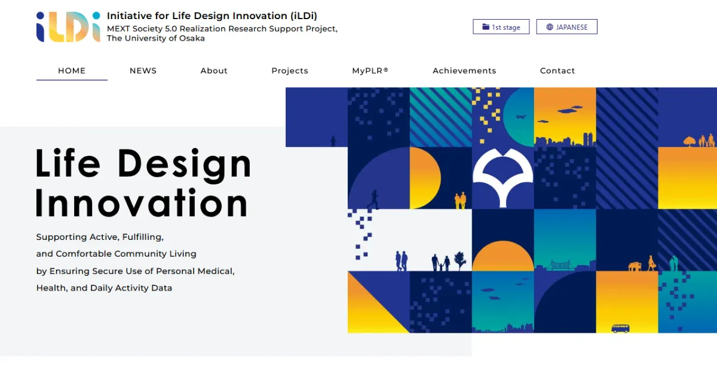Viewport: 717px width, 376px height.
Task: Go to the Projects page
Action: pos(290,70)
